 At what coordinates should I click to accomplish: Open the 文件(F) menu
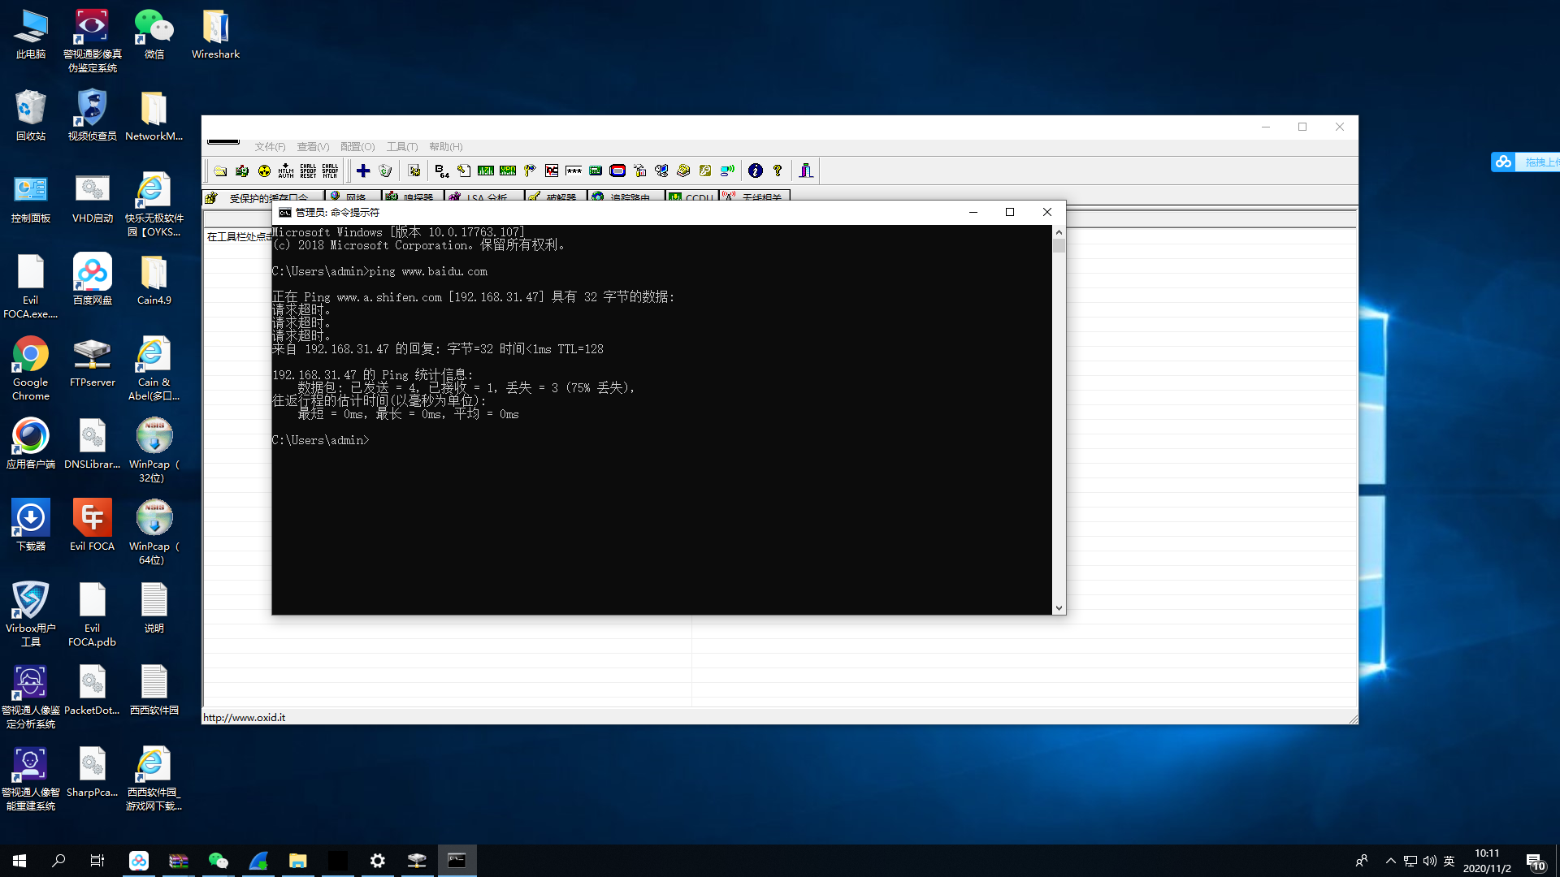[x=270, y=147]
